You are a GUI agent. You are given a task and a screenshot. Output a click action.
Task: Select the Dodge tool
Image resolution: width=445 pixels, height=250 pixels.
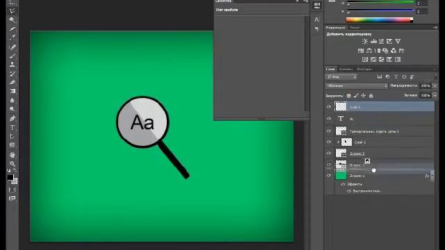click(x=13, y=109)
